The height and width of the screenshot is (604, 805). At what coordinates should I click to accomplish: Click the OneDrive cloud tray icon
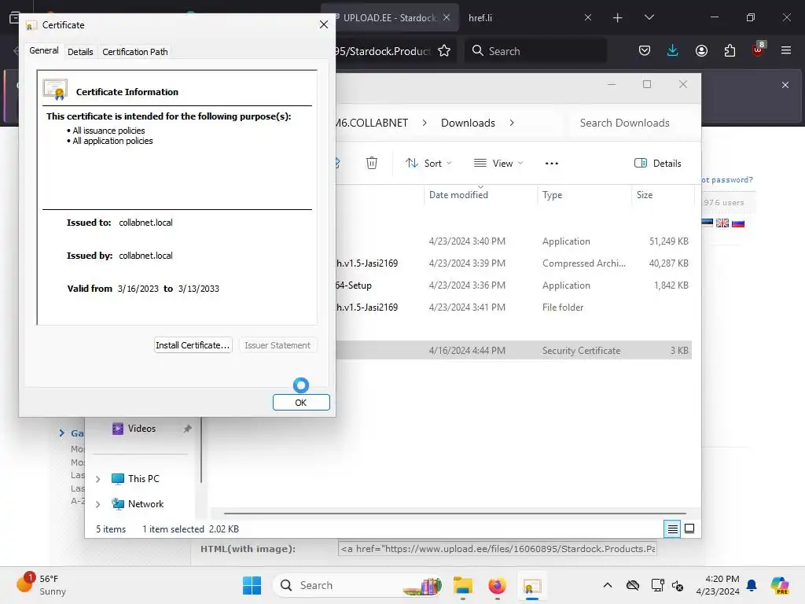coord(633,585)
